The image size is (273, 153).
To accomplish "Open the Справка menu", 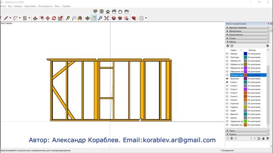I will pyautogui.click(x=66, y=6).
